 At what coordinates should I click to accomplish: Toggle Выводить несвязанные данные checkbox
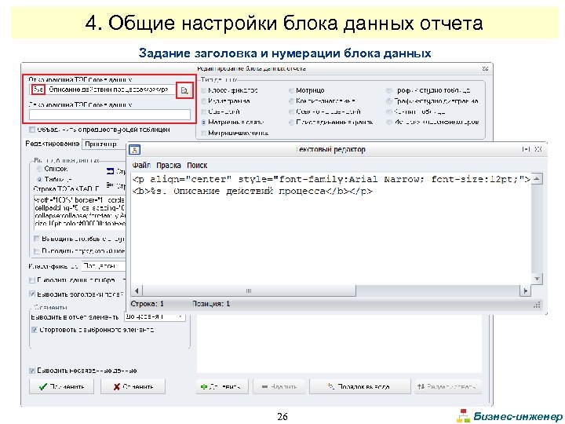32,371
